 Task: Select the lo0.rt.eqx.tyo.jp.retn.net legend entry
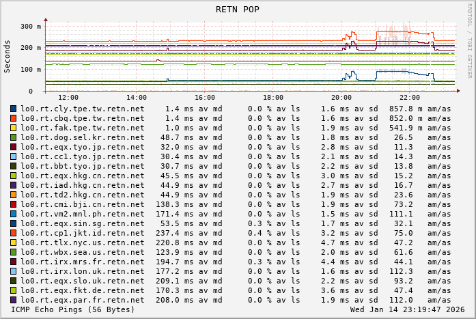(83, 147)
